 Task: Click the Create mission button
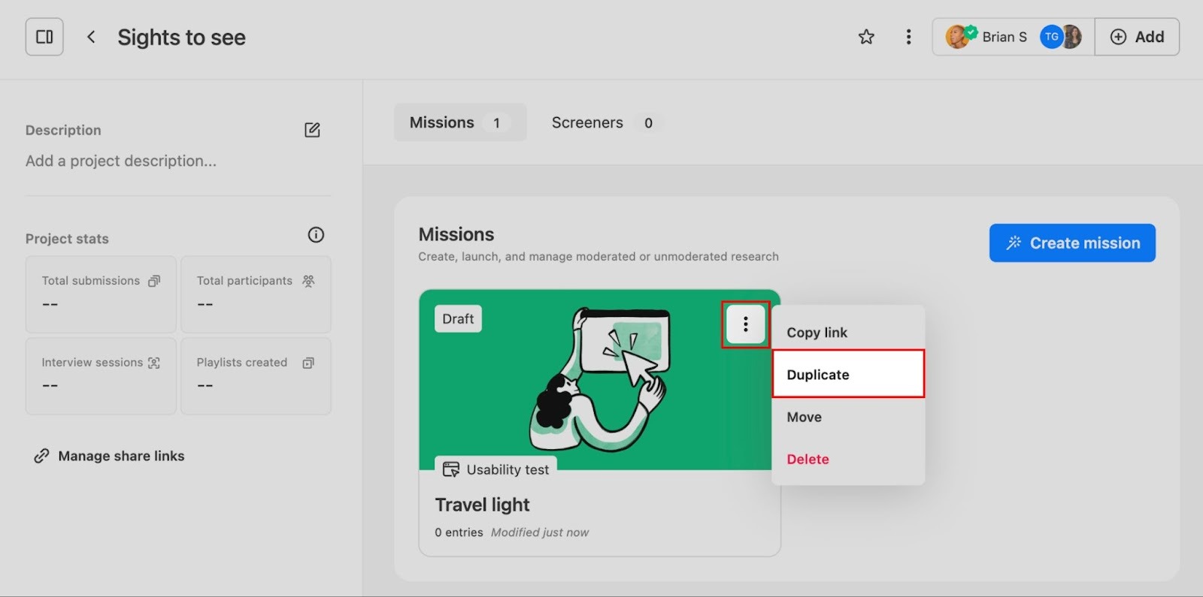coord(1071,243)
